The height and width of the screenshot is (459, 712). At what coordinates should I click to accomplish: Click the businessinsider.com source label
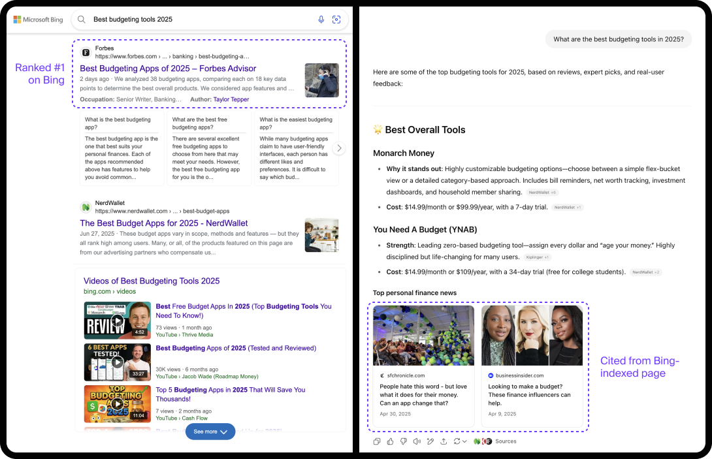pyautogui.click(x=516, y=375)
